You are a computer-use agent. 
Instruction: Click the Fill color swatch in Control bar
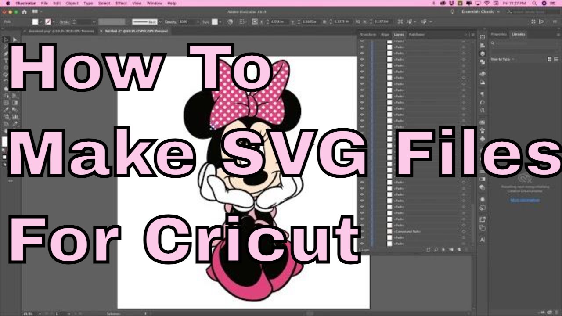point(35,22)
